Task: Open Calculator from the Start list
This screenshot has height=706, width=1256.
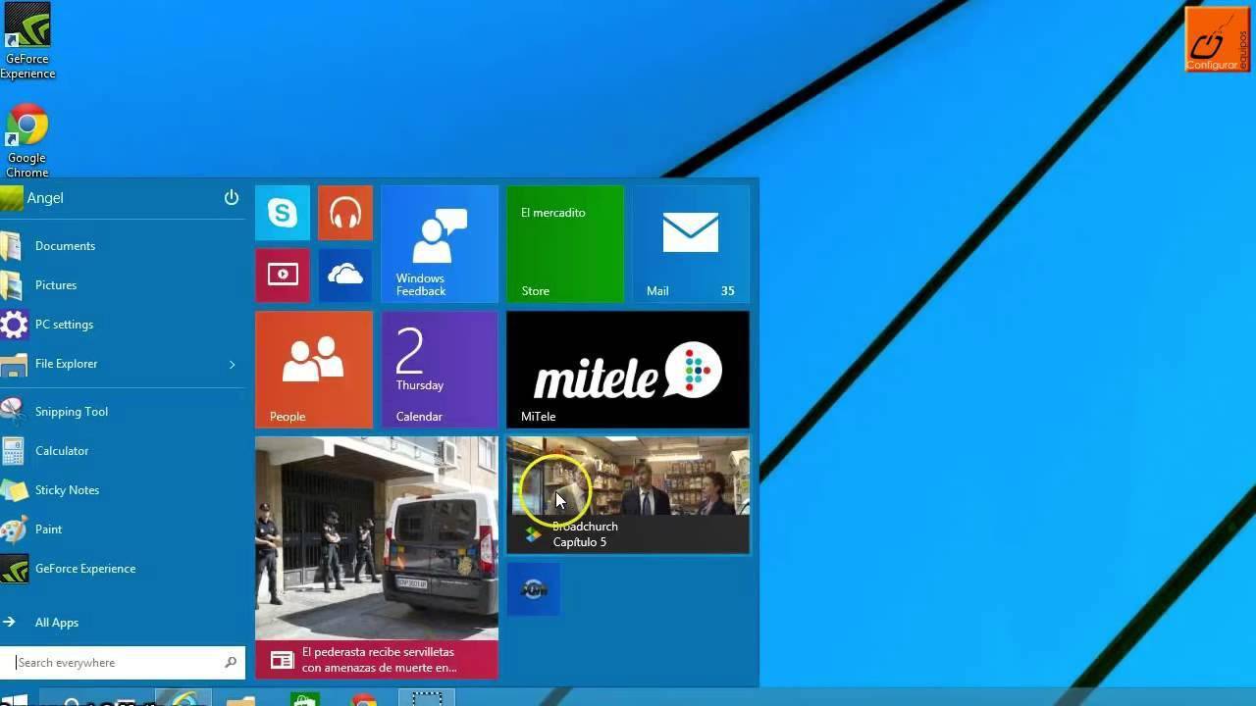Action: (x=61, y=451)
